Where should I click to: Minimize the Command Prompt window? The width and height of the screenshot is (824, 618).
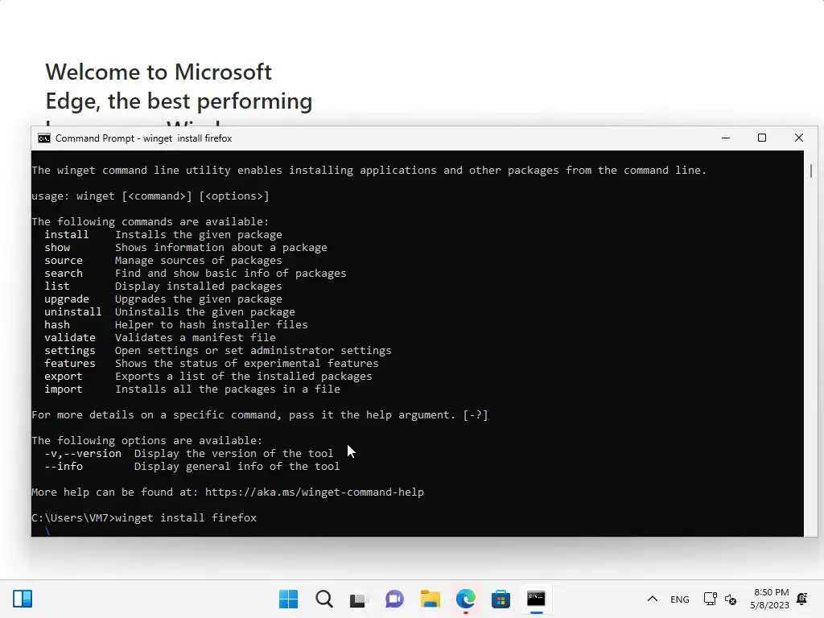[726, 138]
